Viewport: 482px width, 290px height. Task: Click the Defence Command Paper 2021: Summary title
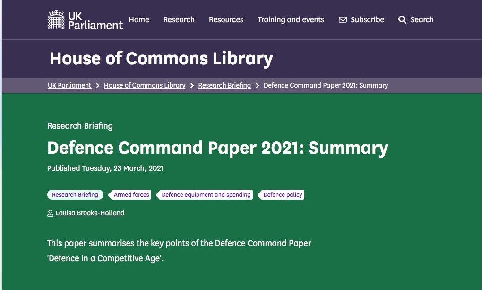click(x=218, y=148)
